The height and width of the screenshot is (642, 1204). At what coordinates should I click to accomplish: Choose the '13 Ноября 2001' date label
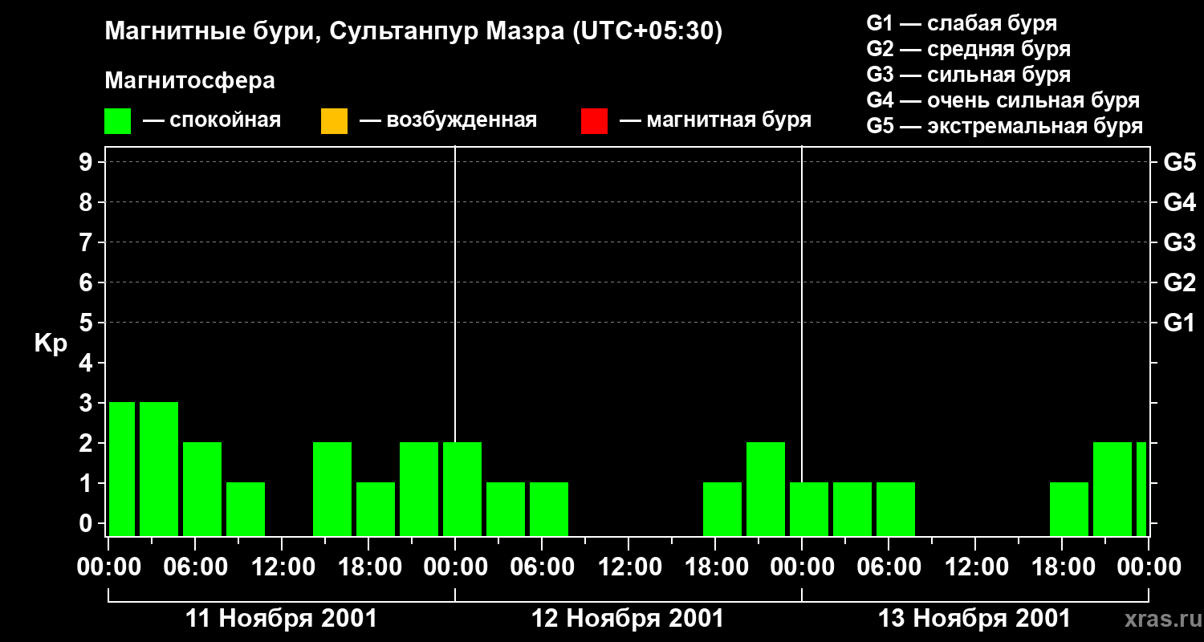point(974,619)
